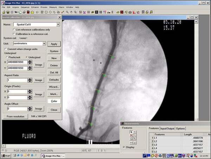211x159 pixels.
Task: Click the EN language indicator in tray
Action: pyautogui.click(x=180, y=156)
